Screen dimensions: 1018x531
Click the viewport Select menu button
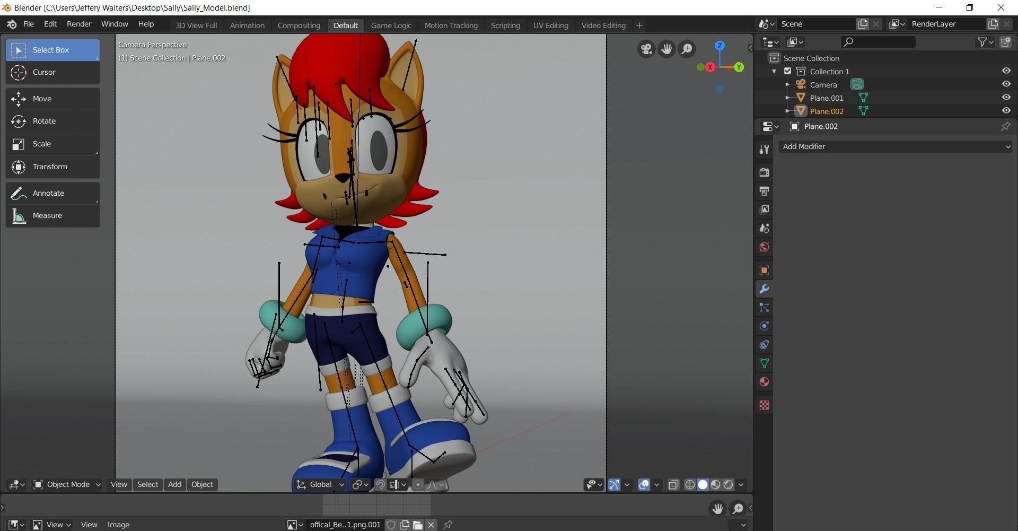(147, 484)
